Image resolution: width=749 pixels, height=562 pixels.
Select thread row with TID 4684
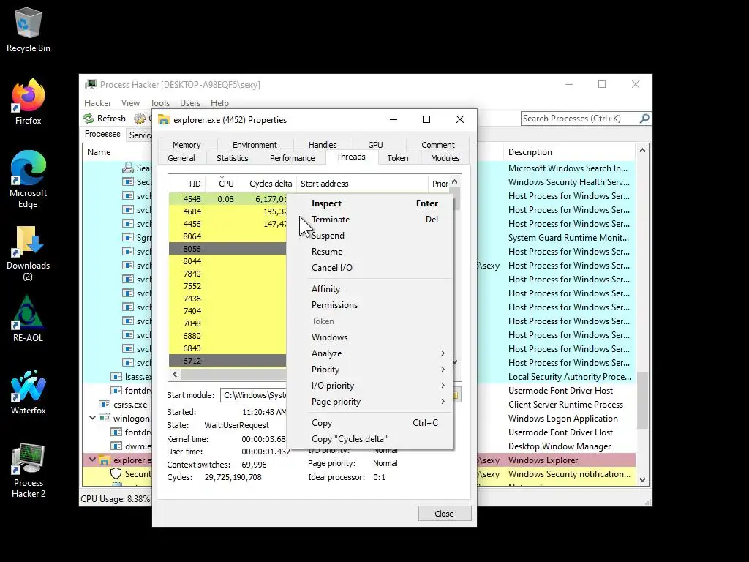227,211
